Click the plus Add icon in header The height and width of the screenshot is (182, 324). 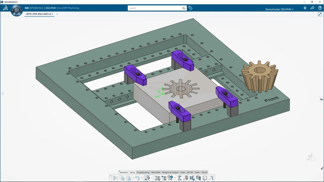305,8
